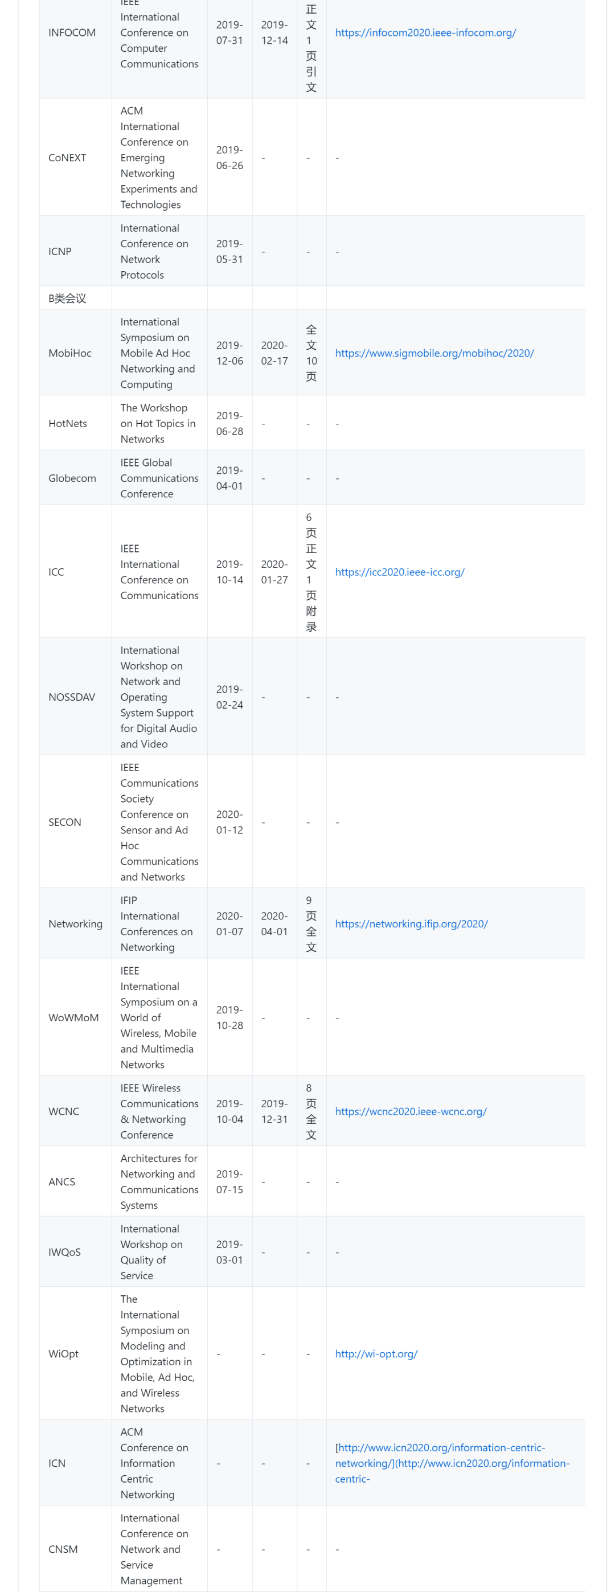Click the CNSM conference name cell

[63, 1549]
